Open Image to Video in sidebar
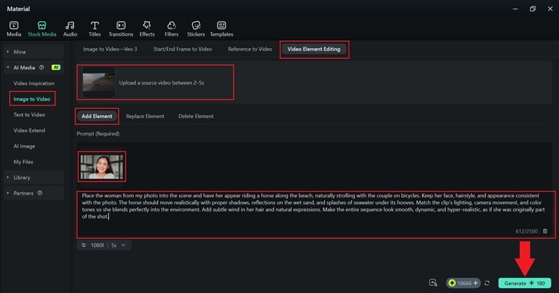 32,99
